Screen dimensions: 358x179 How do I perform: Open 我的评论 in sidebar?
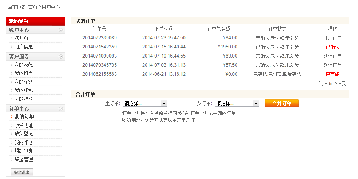click(x=23, y=142)
